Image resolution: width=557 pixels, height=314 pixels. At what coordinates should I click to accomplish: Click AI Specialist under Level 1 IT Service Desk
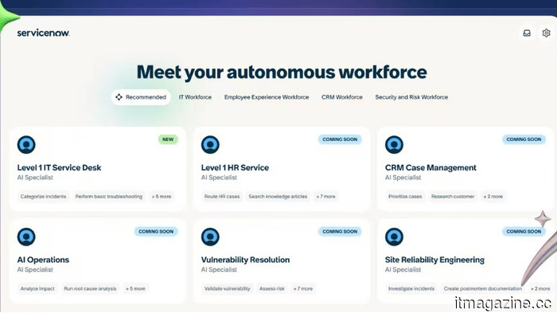pyautogui.click(x=35, y=178)
